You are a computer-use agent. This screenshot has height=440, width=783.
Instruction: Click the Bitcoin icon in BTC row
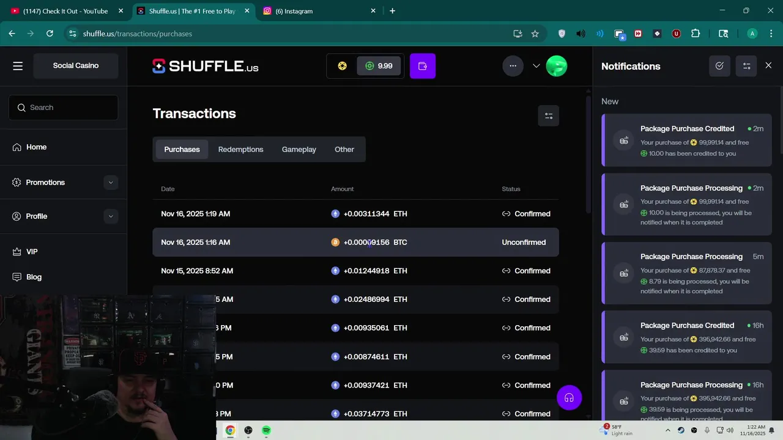coord(335,242)
